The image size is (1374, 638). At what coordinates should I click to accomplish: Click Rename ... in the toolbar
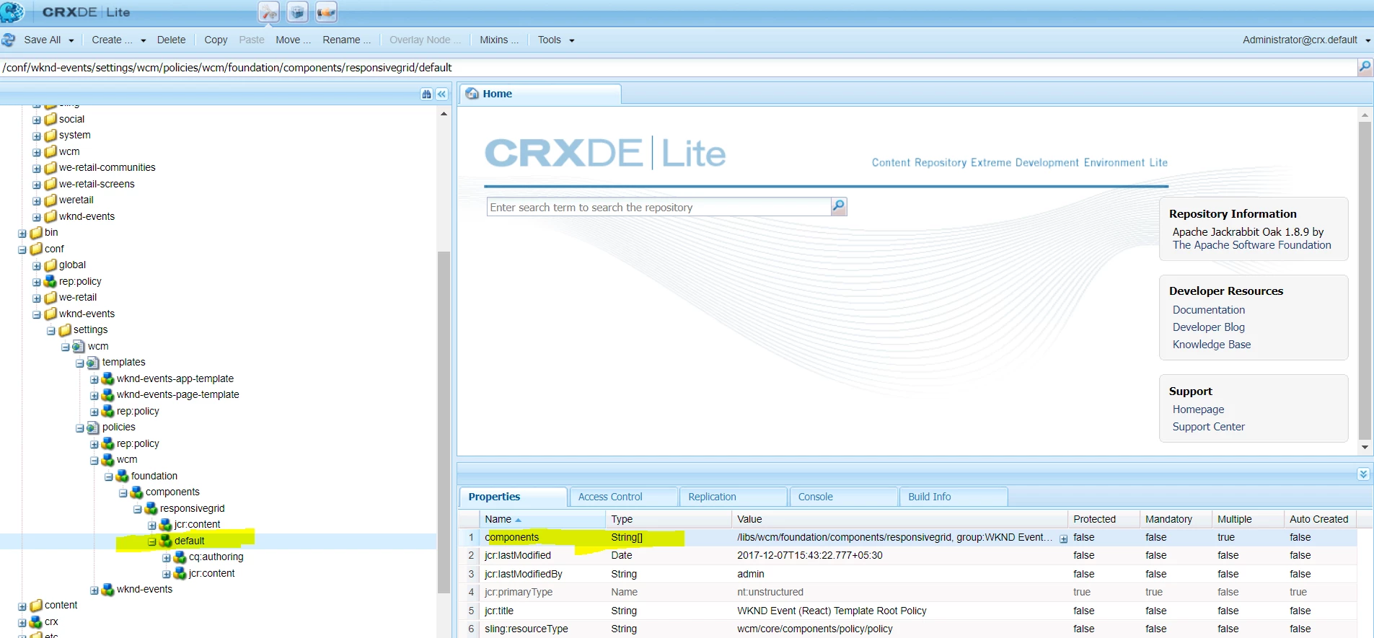(x=346, y=40)
